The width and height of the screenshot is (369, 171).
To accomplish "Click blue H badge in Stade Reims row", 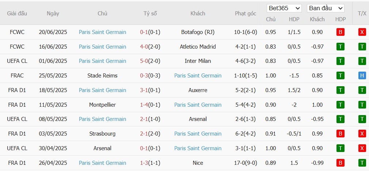I will pyautogui.click(x=362, y=76).
